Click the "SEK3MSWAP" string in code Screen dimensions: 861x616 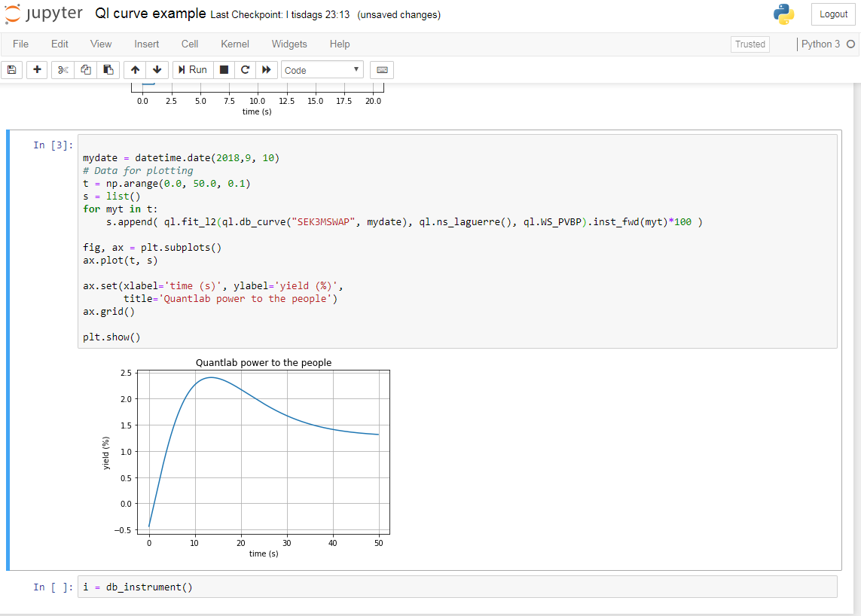point(323,222)
